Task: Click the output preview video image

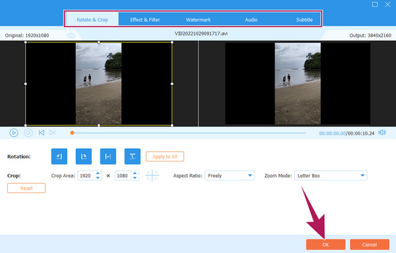Action: pos(298,84)
